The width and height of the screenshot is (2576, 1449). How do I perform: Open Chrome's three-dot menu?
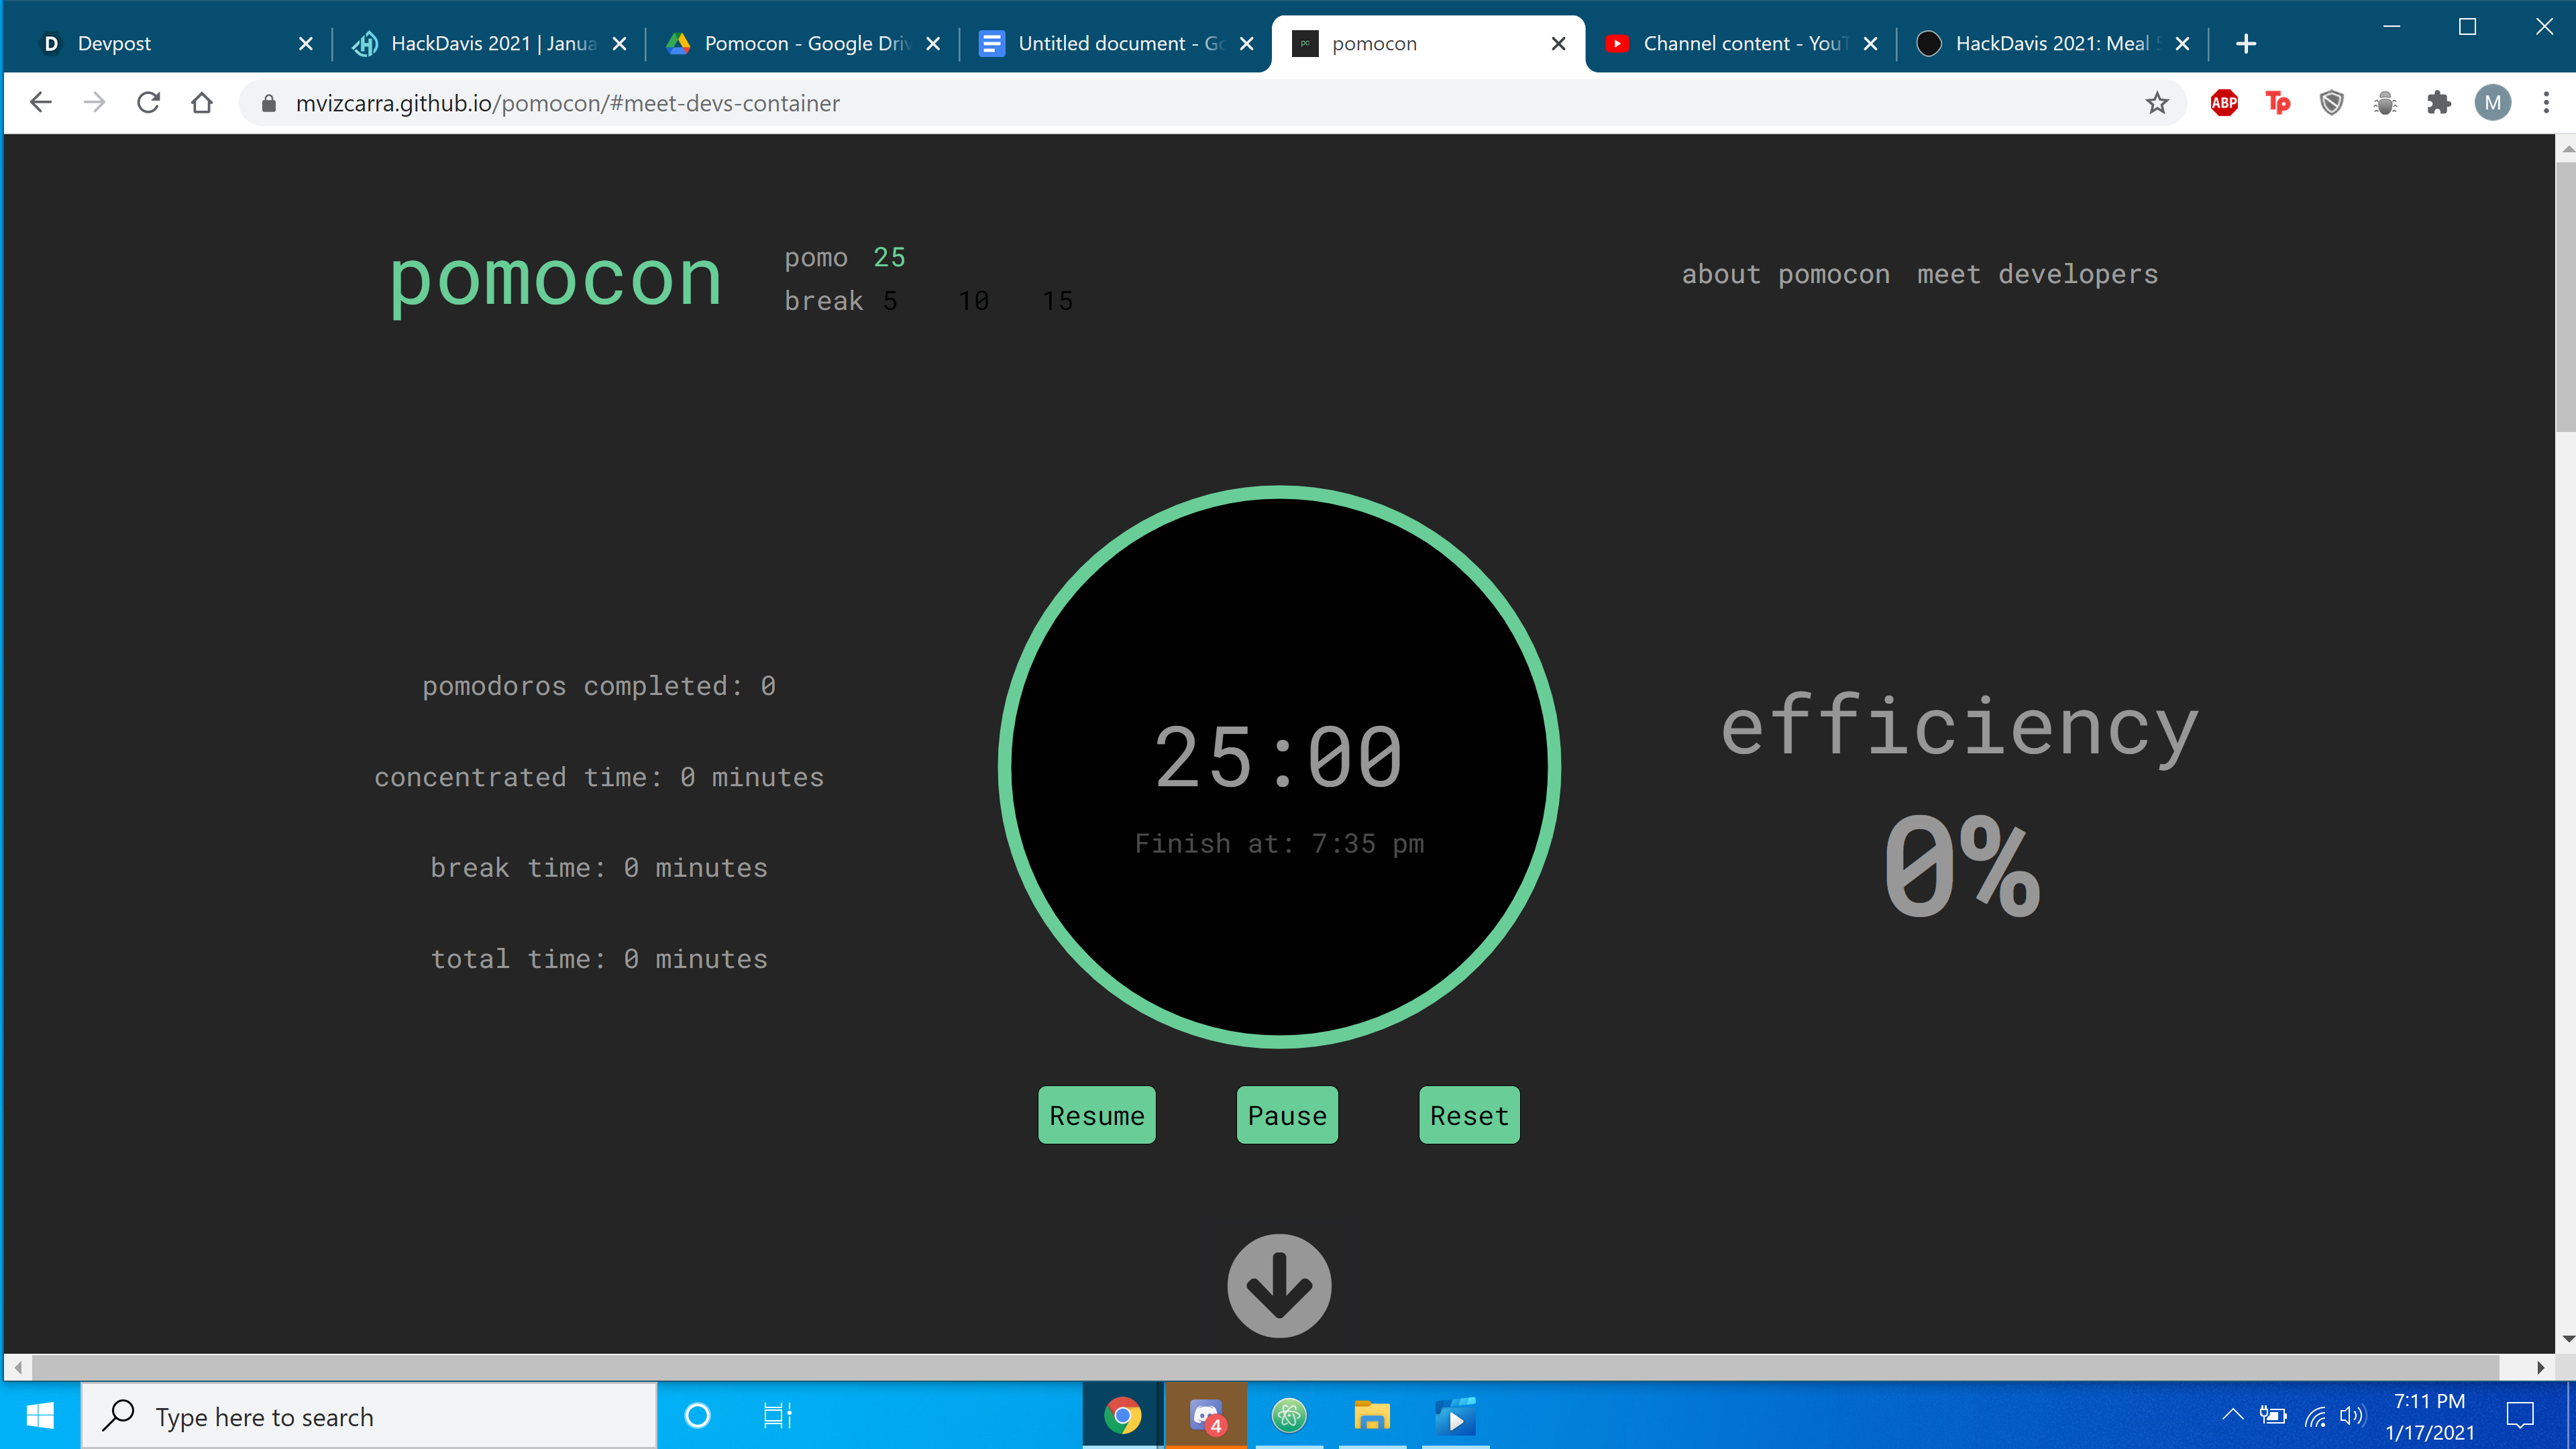tap(2546, 103)
